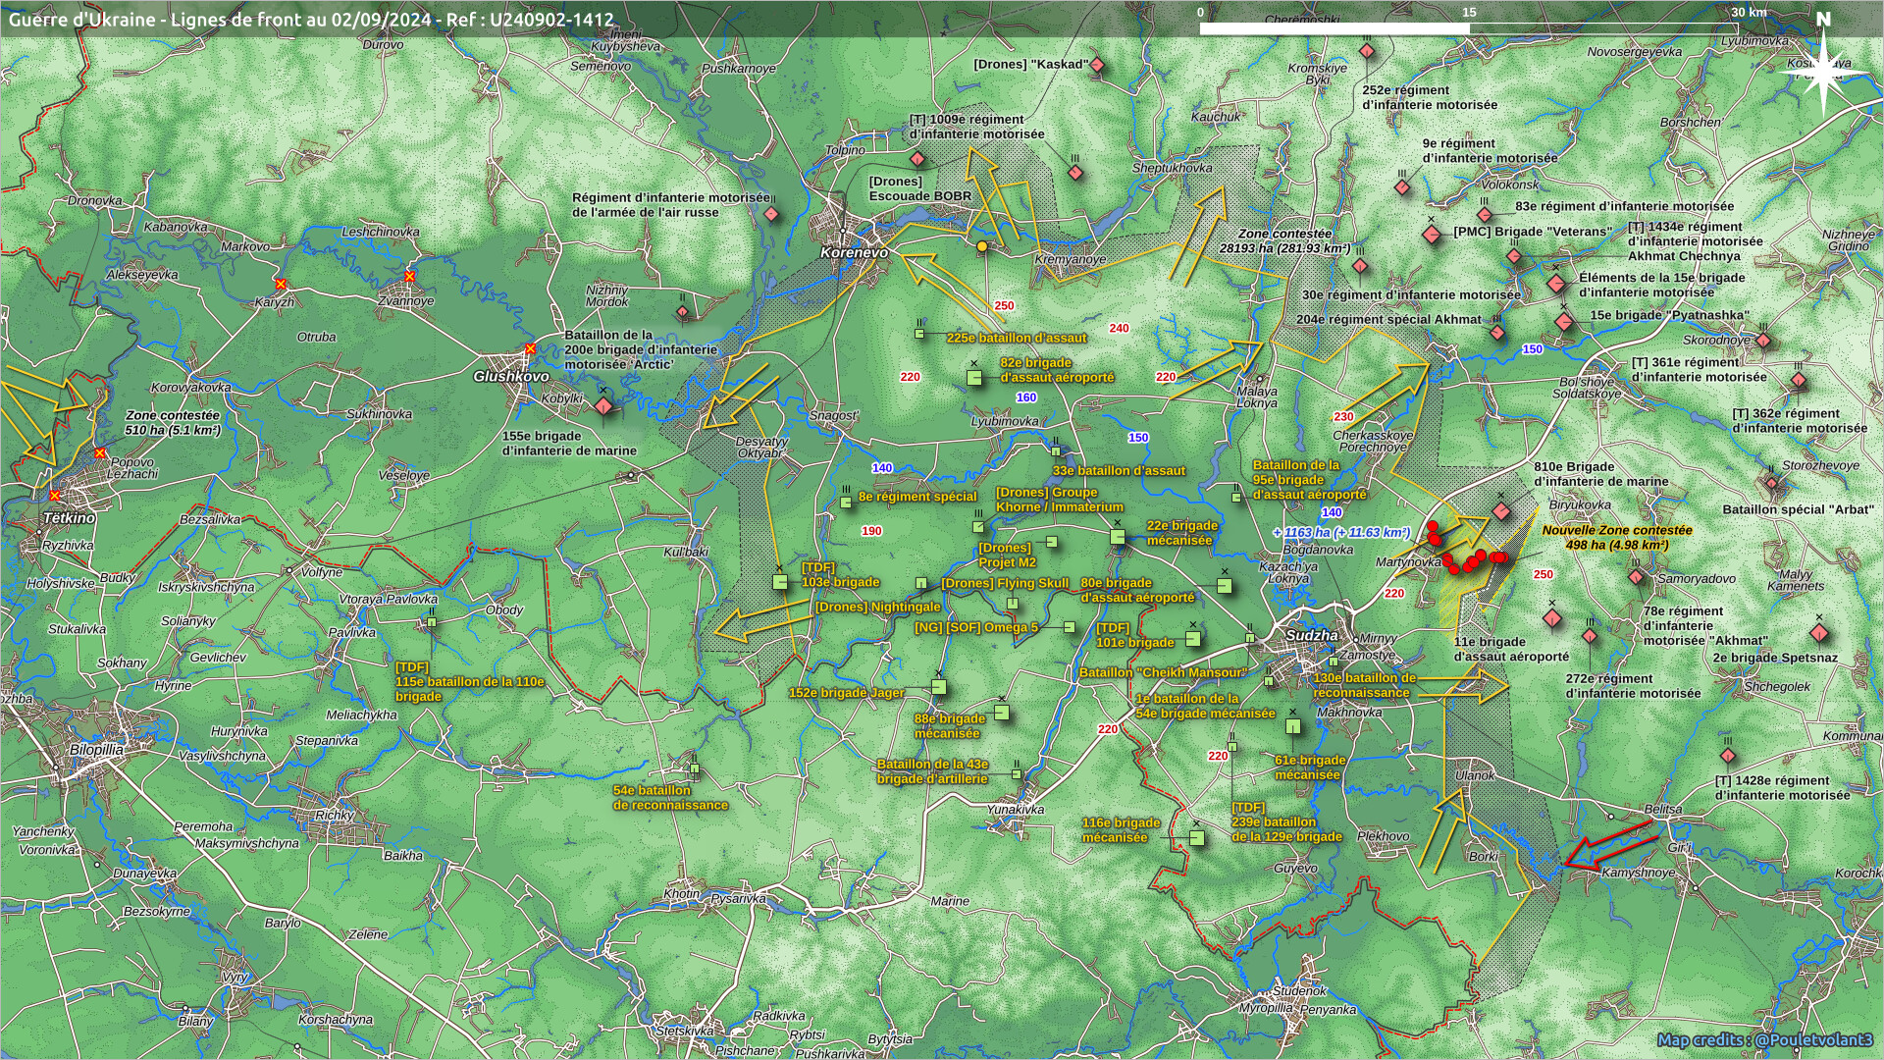
Task: Click the Sudzha town label
Action: [1311, 635]
